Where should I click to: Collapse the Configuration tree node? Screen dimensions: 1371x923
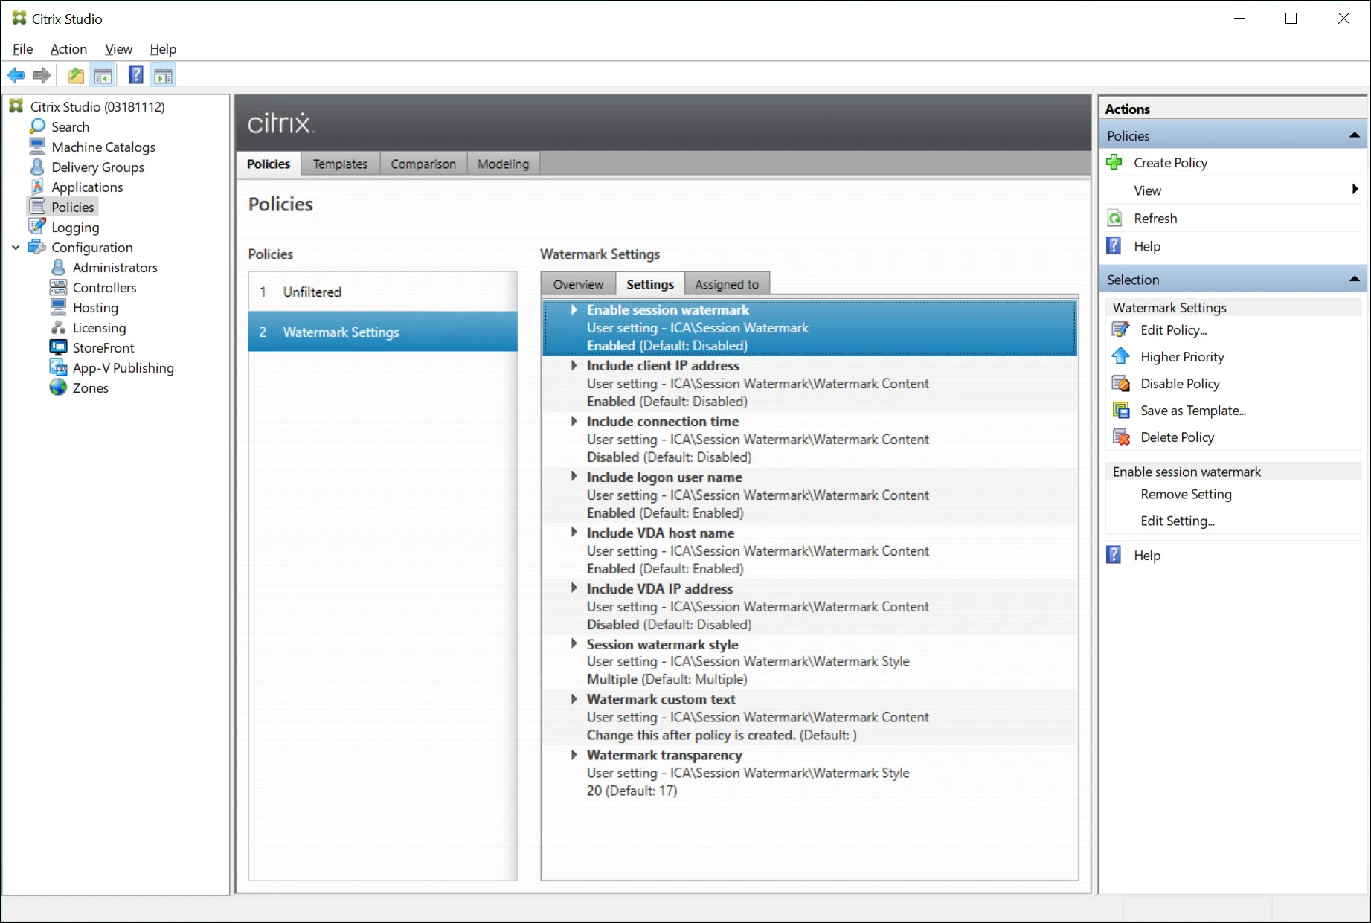click(x=16, y=247)
